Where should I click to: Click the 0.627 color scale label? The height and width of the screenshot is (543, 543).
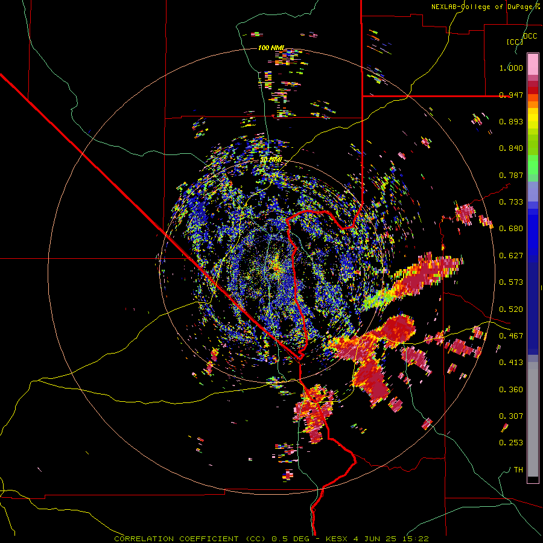[x=511, y=256]
